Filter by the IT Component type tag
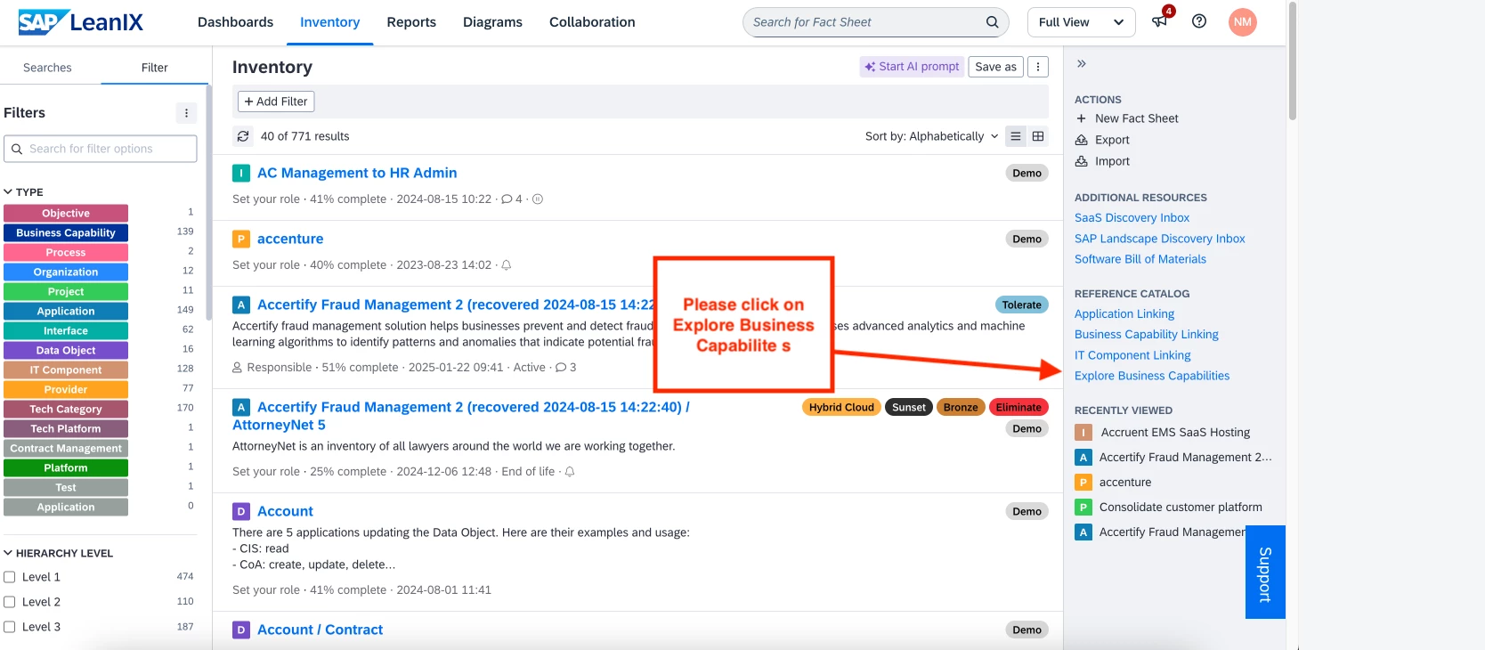1485x650 pixels. [66, 370]
